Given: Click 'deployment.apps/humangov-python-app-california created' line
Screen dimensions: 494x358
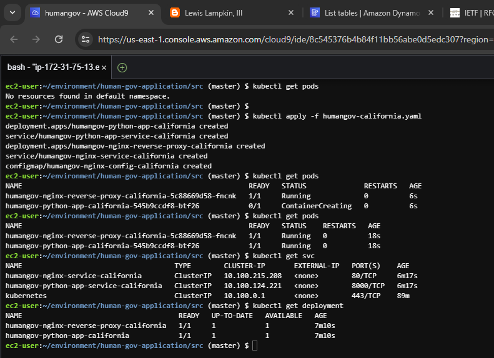Looking at the screenshot, I should [117, 126].
